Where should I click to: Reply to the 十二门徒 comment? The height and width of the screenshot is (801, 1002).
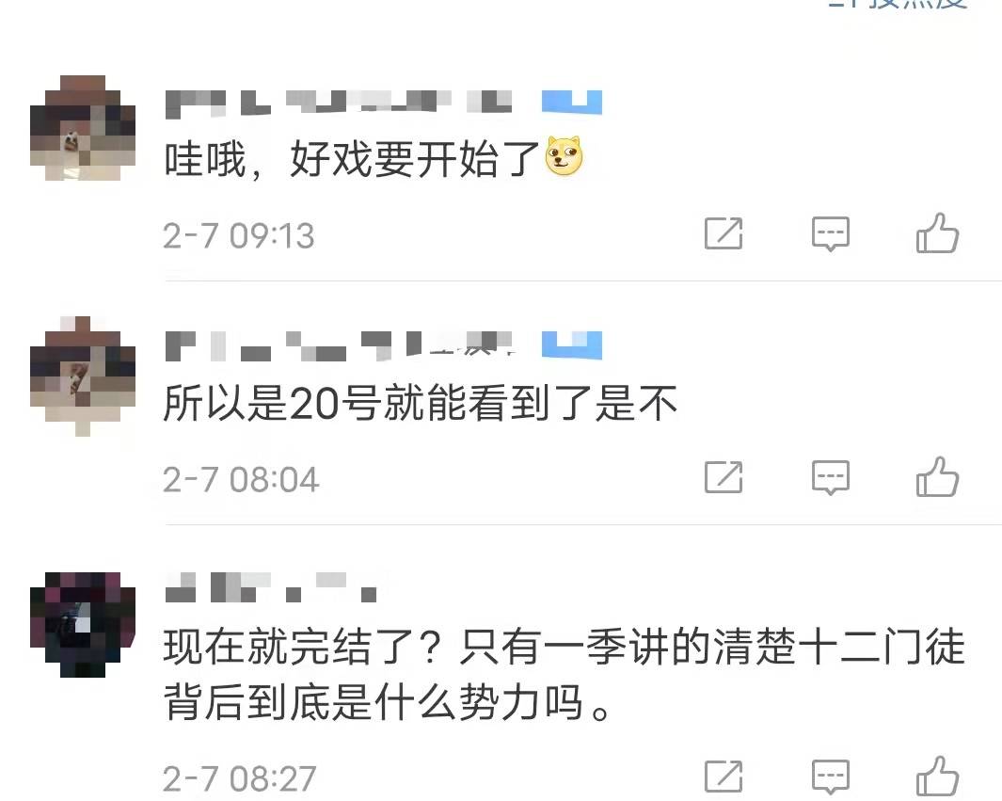tap(830, 777)
